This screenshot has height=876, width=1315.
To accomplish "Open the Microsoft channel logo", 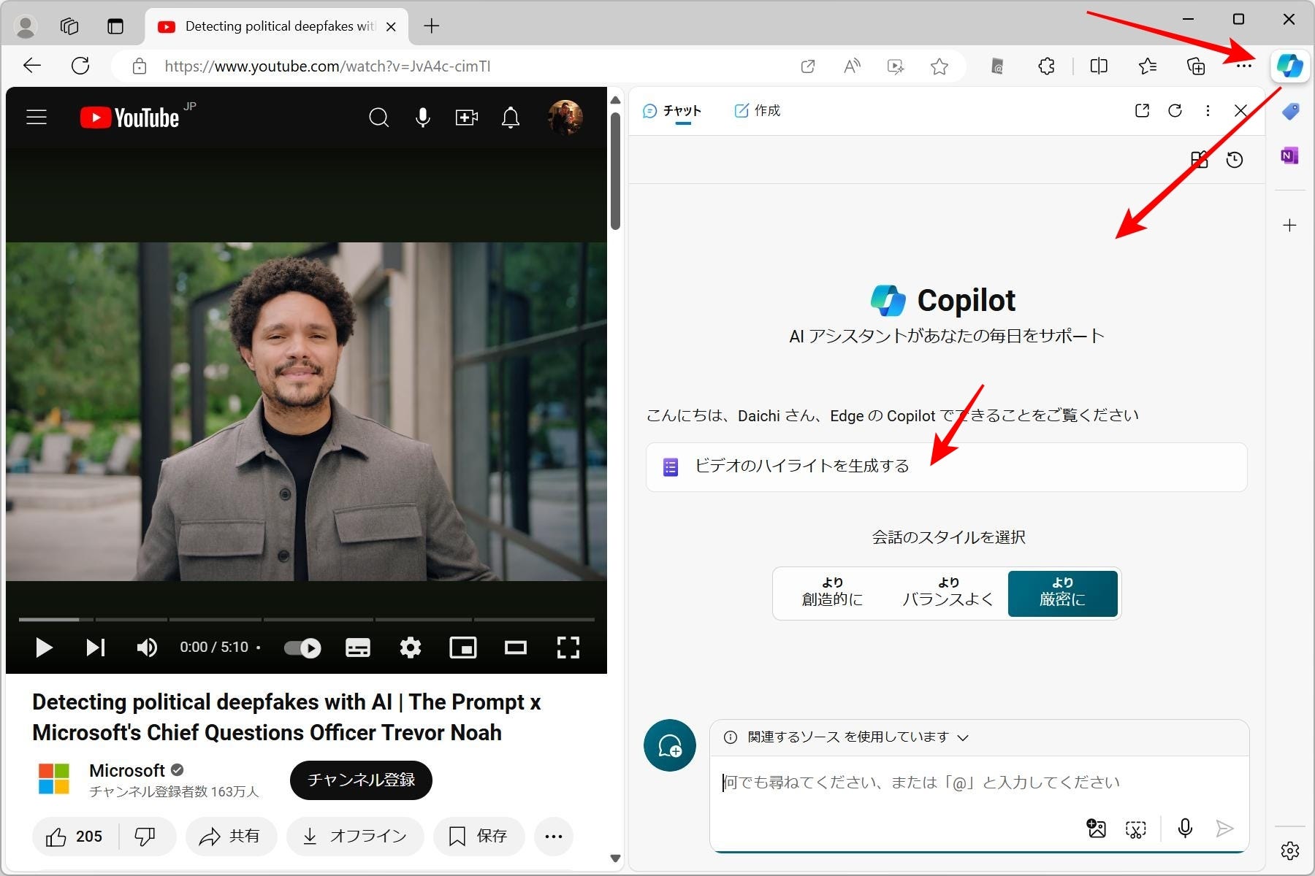I will point(54,779).
